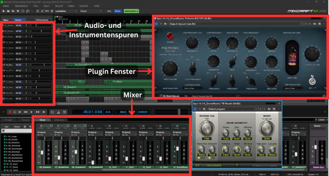Click the undo arrow icon
Image resolution: width=329 pixels, height=176 pixels.
(28, 11)
